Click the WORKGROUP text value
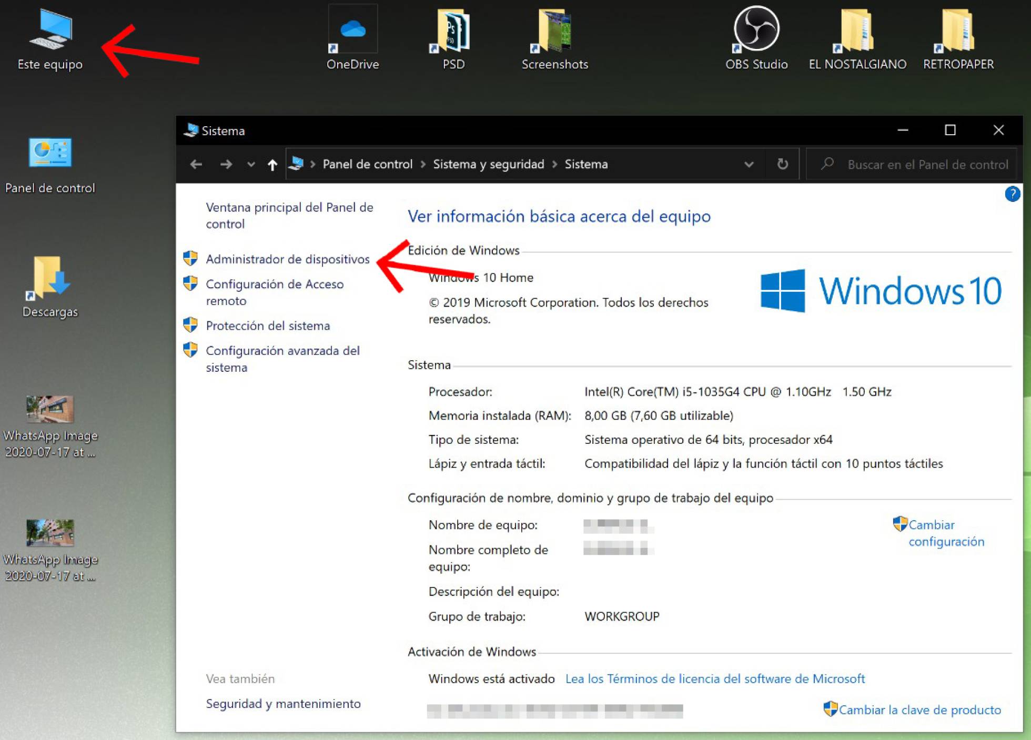1031x740 pixels. click(622, 616)
